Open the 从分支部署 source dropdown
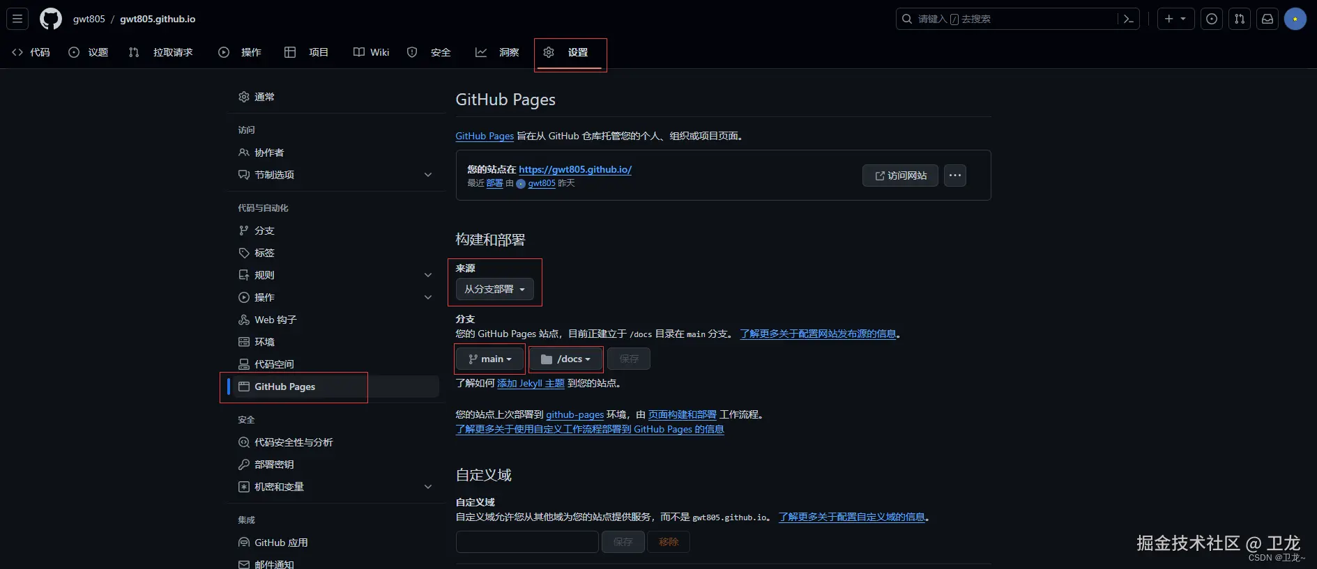The image size is (1317, 569). [x=495, y=289]
